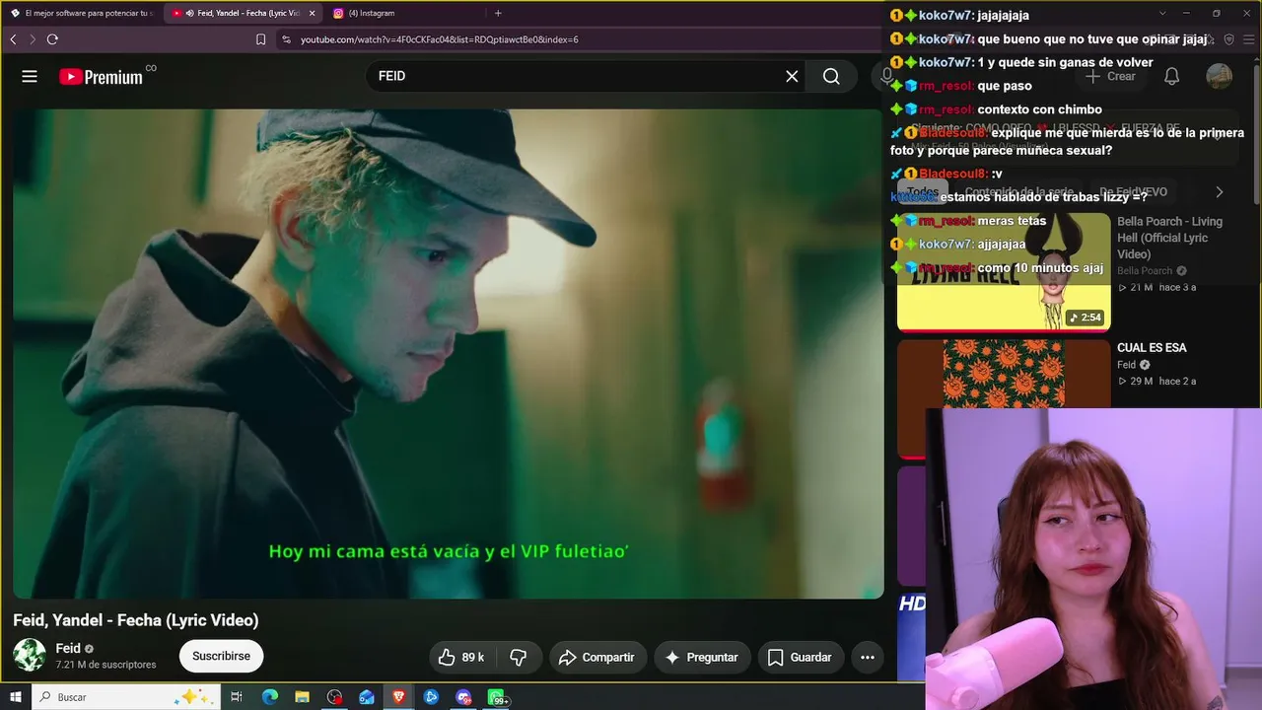Like the video with 89 k likes

coord(460,657)
